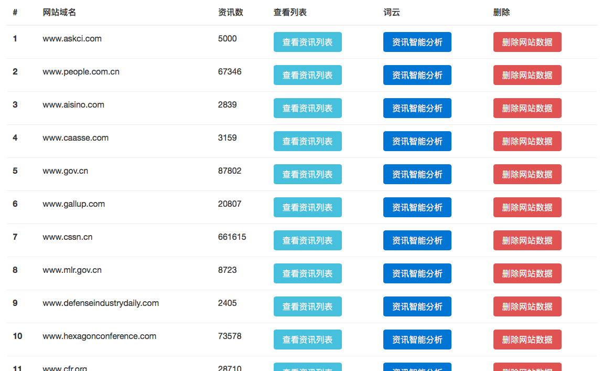Click 删除网站数据 for www.cssn.cn
Screen dimensions: 603x371
(x=527, y=240)
